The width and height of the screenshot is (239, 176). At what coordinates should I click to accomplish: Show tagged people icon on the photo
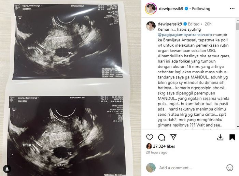pyautogui.click(x=7, y=169)
